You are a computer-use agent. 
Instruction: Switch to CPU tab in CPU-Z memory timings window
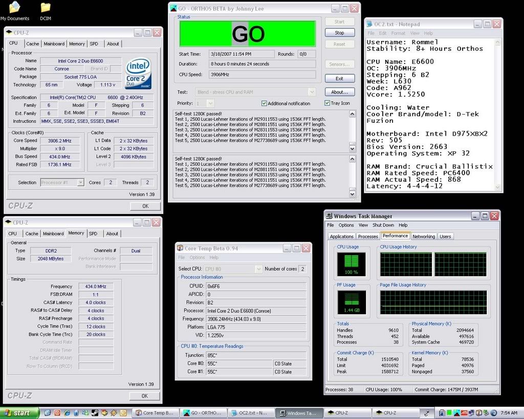[x=12, y=234]
